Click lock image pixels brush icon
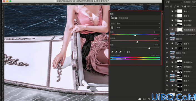This screenshot has height=101, width=196. pyautogui.click(x=175, y=6)
